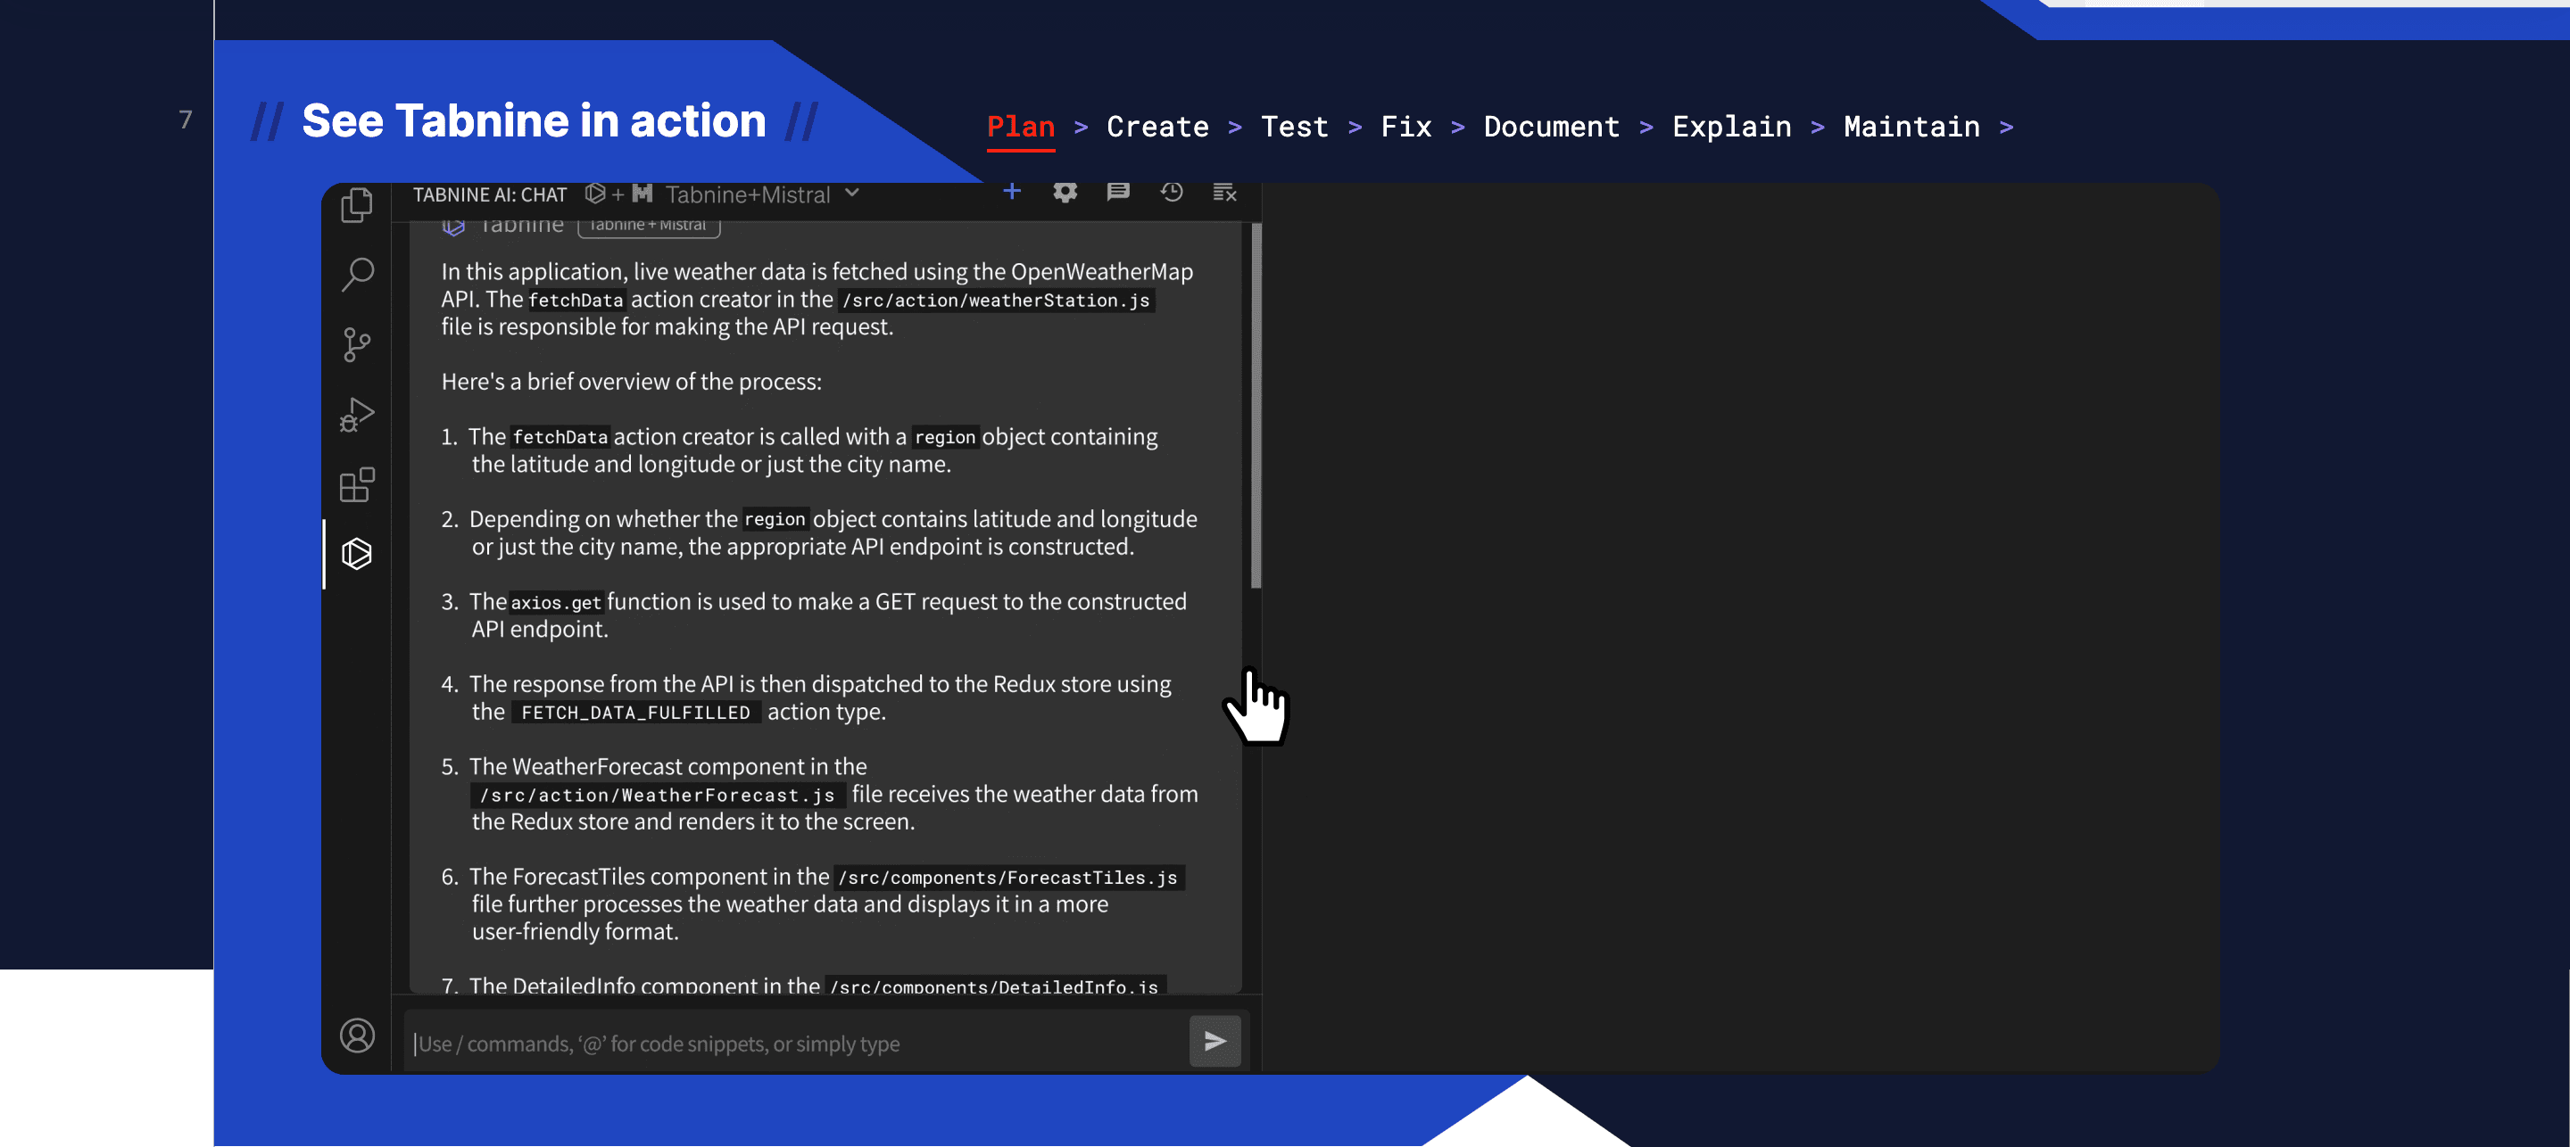Focus the chat message input field
The image size is (2570, 1147).
(x=795, y=1044)
